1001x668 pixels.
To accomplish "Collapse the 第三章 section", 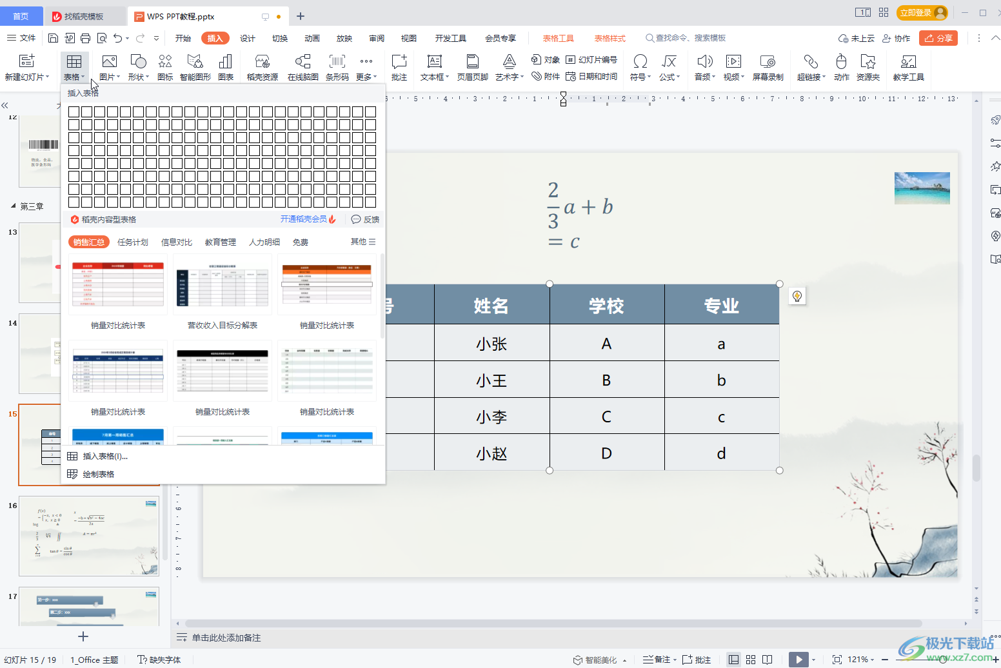I will (x=14, y=206).
